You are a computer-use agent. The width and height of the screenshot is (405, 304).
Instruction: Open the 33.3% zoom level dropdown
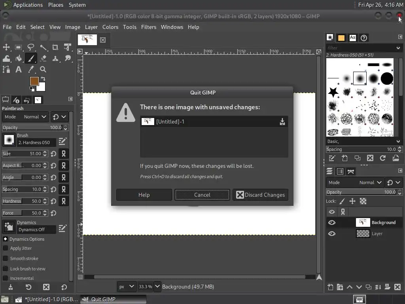(x=157, y=287)
